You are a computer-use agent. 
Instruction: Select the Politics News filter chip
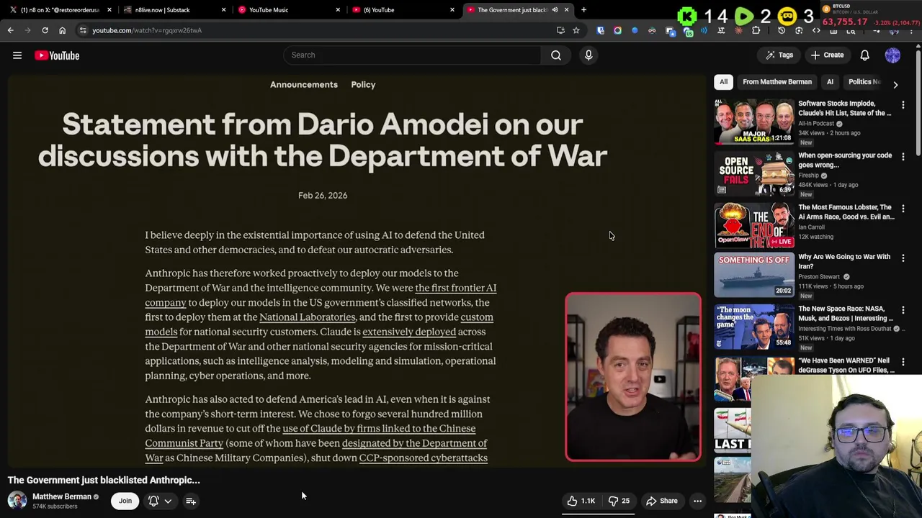(865, 82)
